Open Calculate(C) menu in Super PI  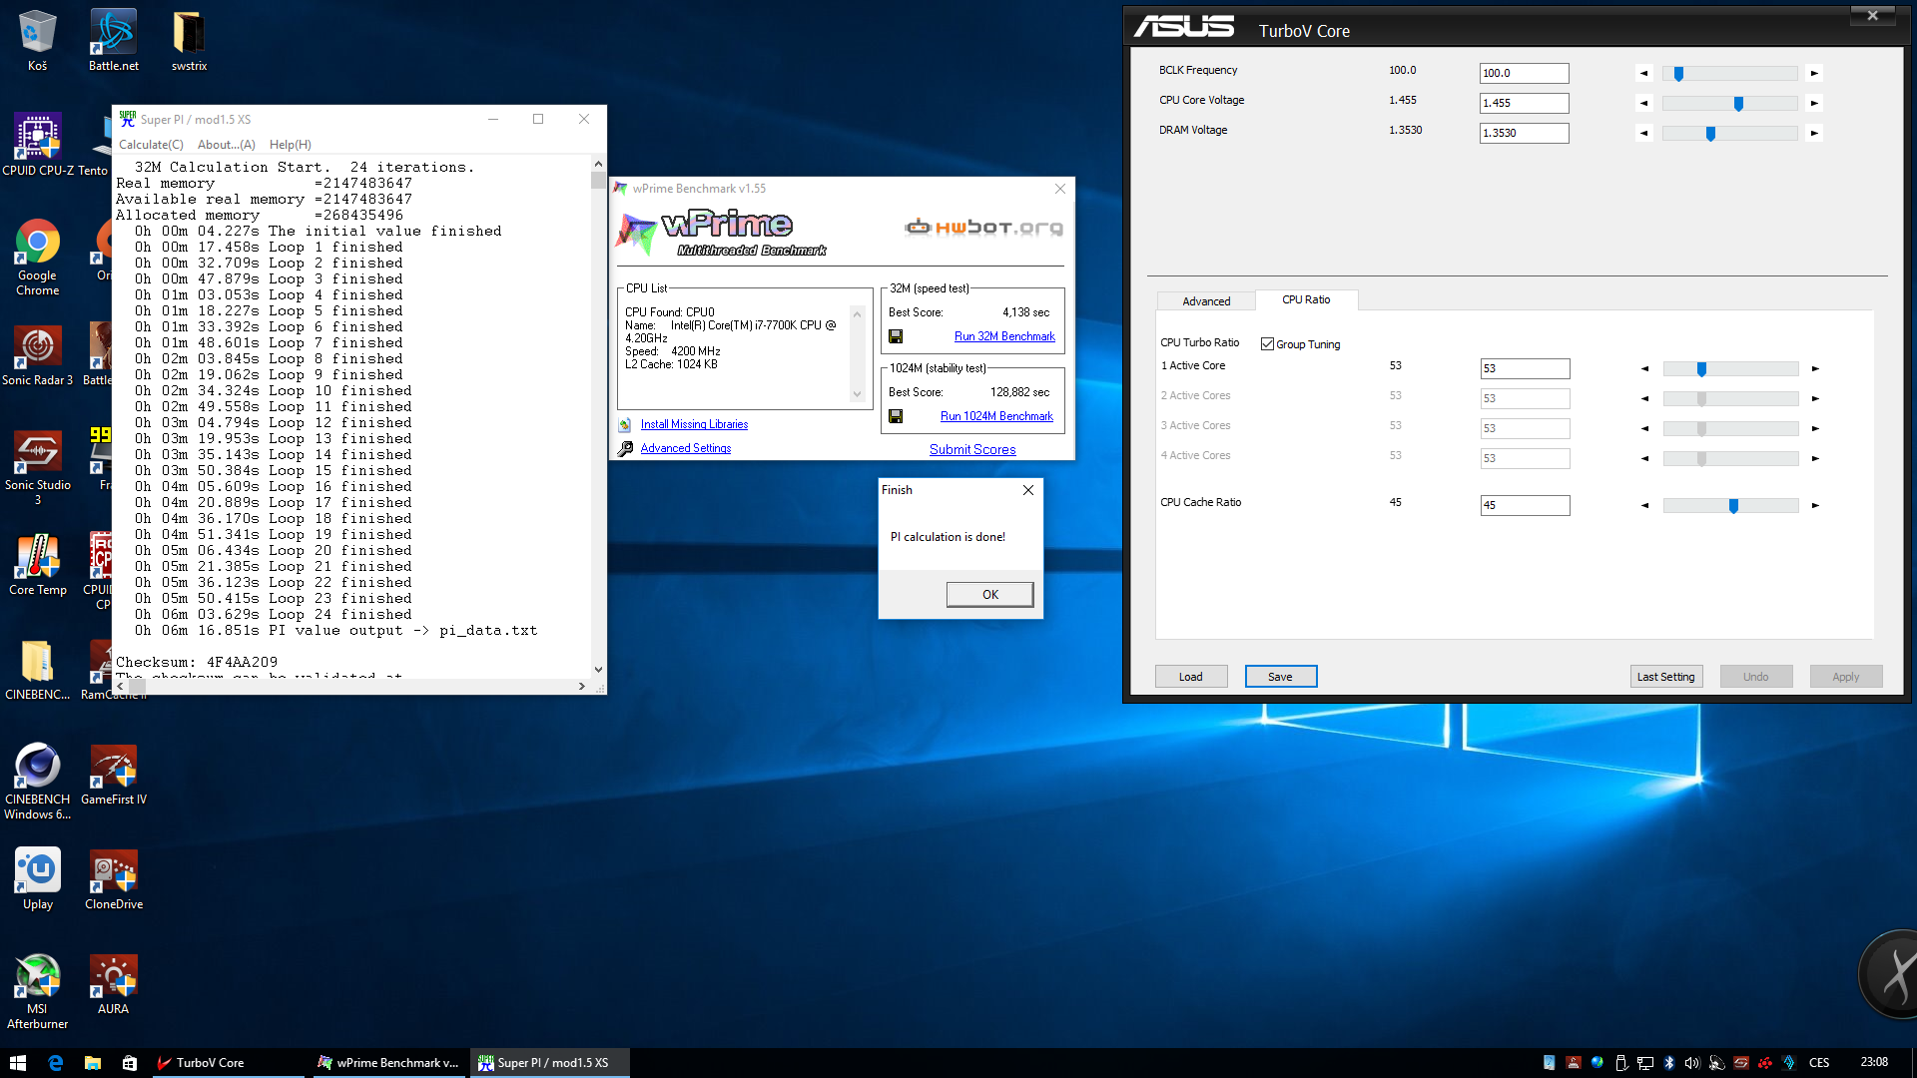pyautogui.click(x=151, y=145)
